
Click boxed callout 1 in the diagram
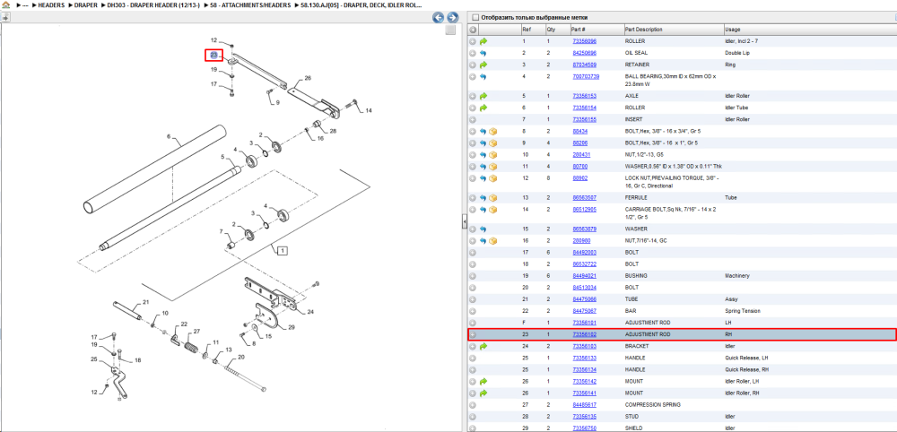point(283,250)
